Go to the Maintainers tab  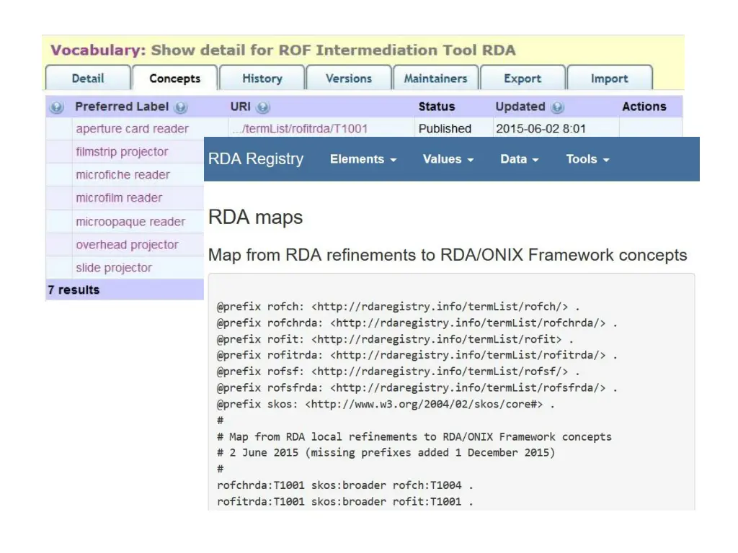pyautogui.click(x=436, y=78)
